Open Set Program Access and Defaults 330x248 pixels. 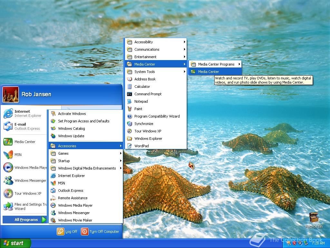click(86, 121)
